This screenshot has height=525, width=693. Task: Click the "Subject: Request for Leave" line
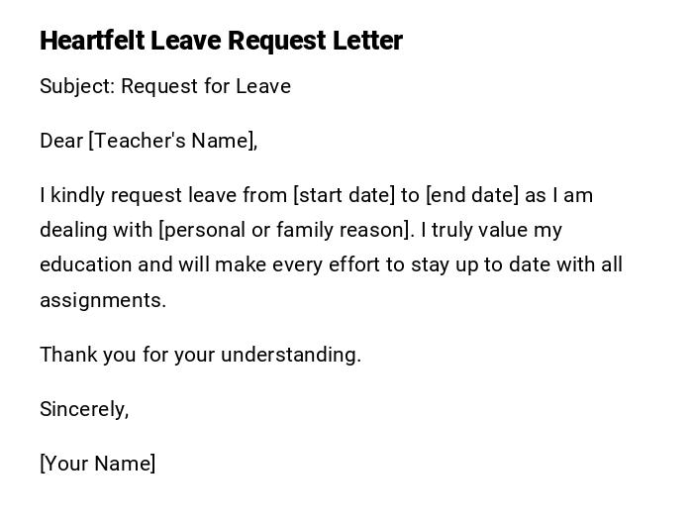click(x=165, y=86)
